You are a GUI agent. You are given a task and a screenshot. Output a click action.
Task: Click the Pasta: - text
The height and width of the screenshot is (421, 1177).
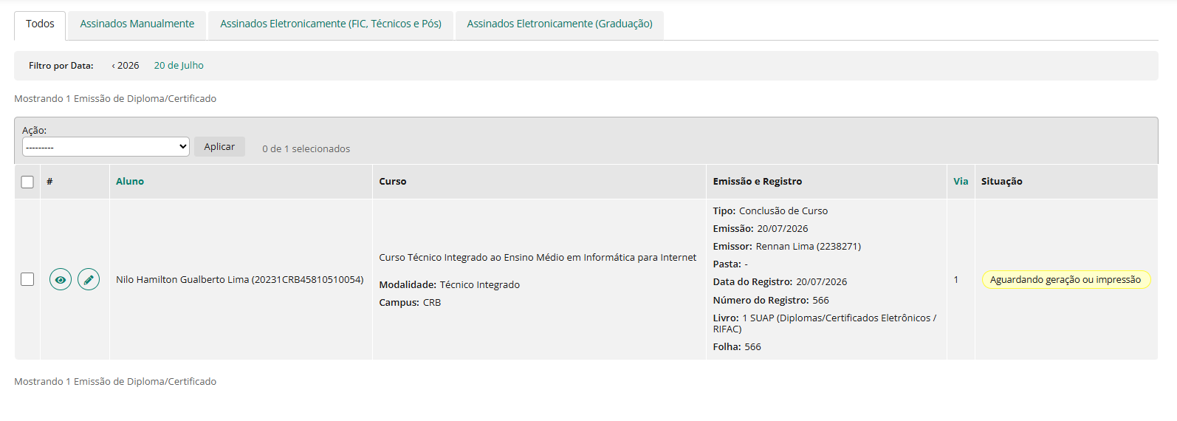click(x=730, y=264)
